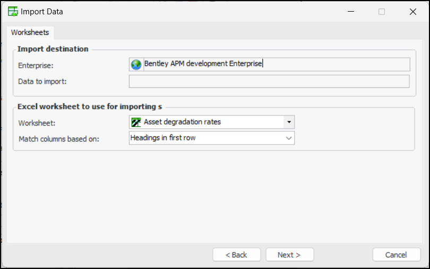Click the 'Match columns based on:' label
Viewport: 430px width, 269px height.
[x=59, y=139]
